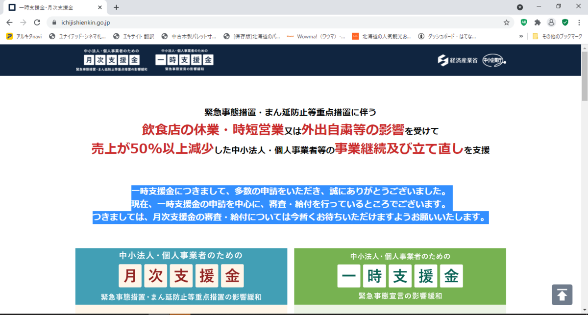This screenshot has width=588, height=315.
Task: Click the page vertical scrollbar thumb
Action: (584, 75)
